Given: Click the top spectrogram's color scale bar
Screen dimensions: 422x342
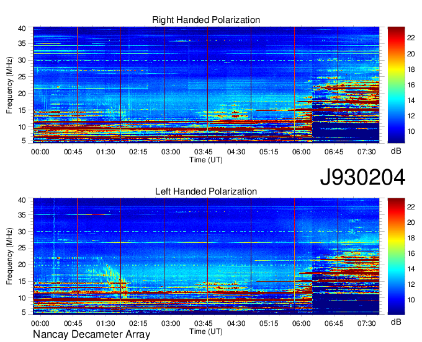Looking at the screenshot, I should (396, 85).
